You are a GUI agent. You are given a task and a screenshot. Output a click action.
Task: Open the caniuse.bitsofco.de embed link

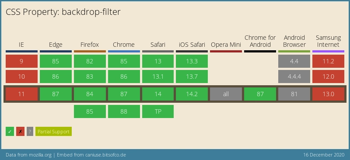click(105, 155)
